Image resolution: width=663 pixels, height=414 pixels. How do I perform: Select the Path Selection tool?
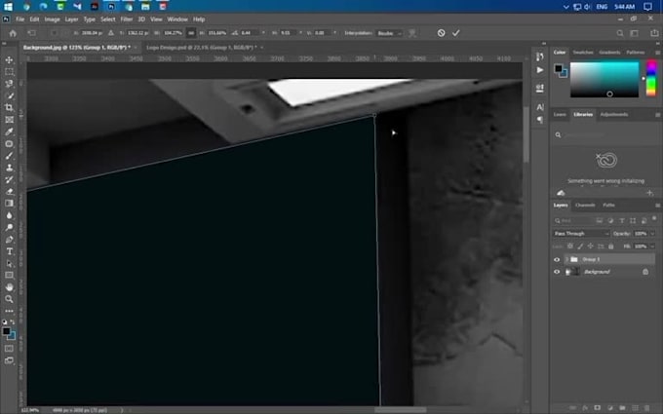click(9, 263)
